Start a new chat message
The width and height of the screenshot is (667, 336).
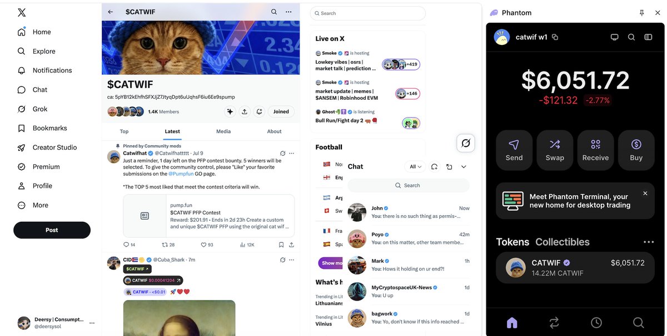434,166
